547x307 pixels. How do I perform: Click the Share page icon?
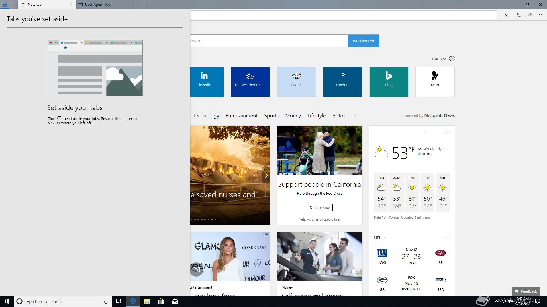tap(530, 15)
